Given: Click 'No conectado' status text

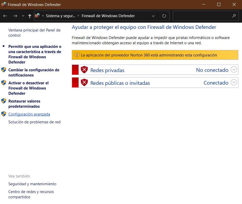Looking at the screenshot, I should pos(212,70).
